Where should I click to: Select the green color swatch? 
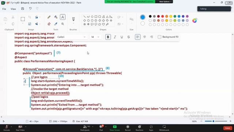(175, 16)
